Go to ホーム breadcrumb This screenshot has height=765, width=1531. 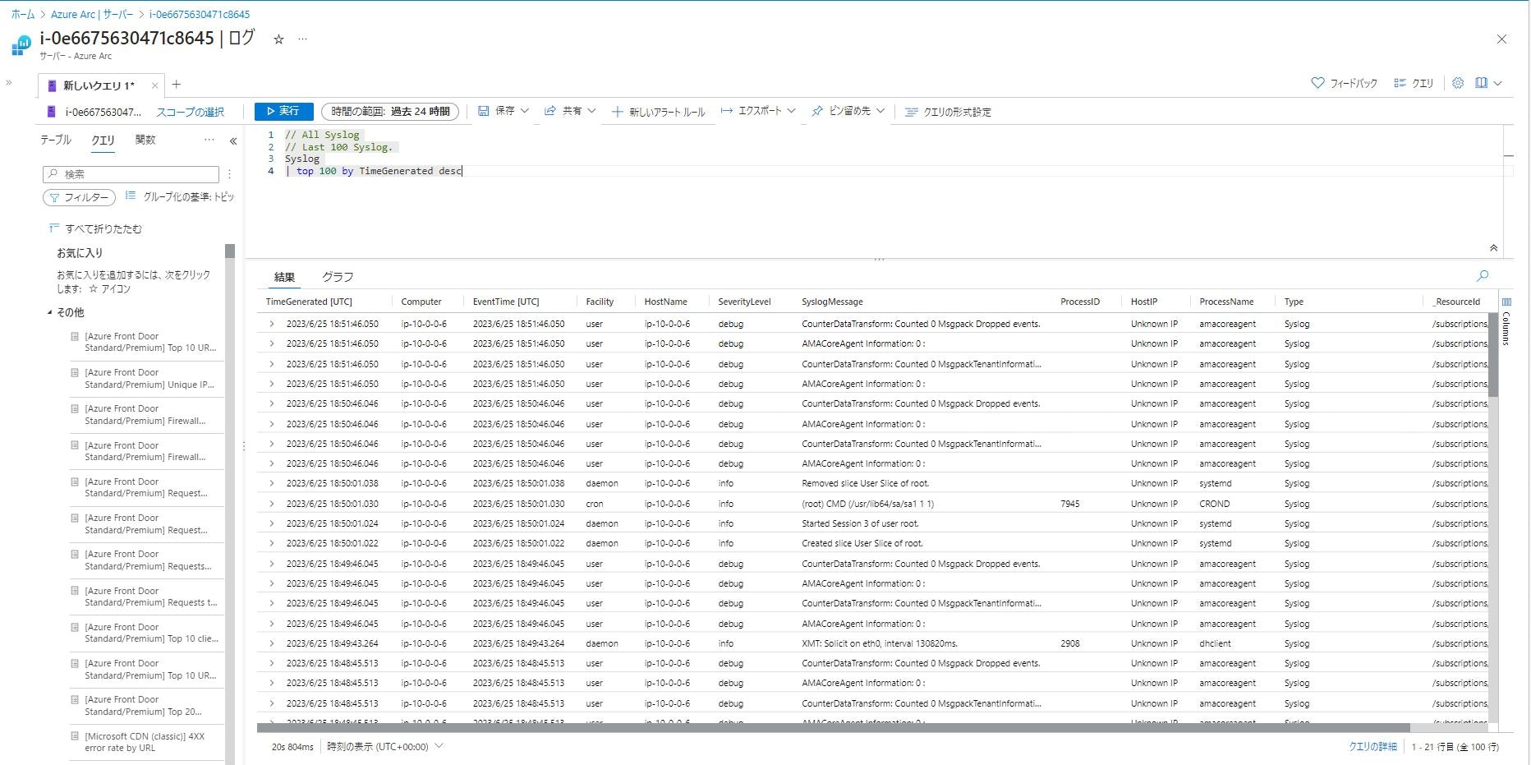pyautogui.click(x=23, y=14)
